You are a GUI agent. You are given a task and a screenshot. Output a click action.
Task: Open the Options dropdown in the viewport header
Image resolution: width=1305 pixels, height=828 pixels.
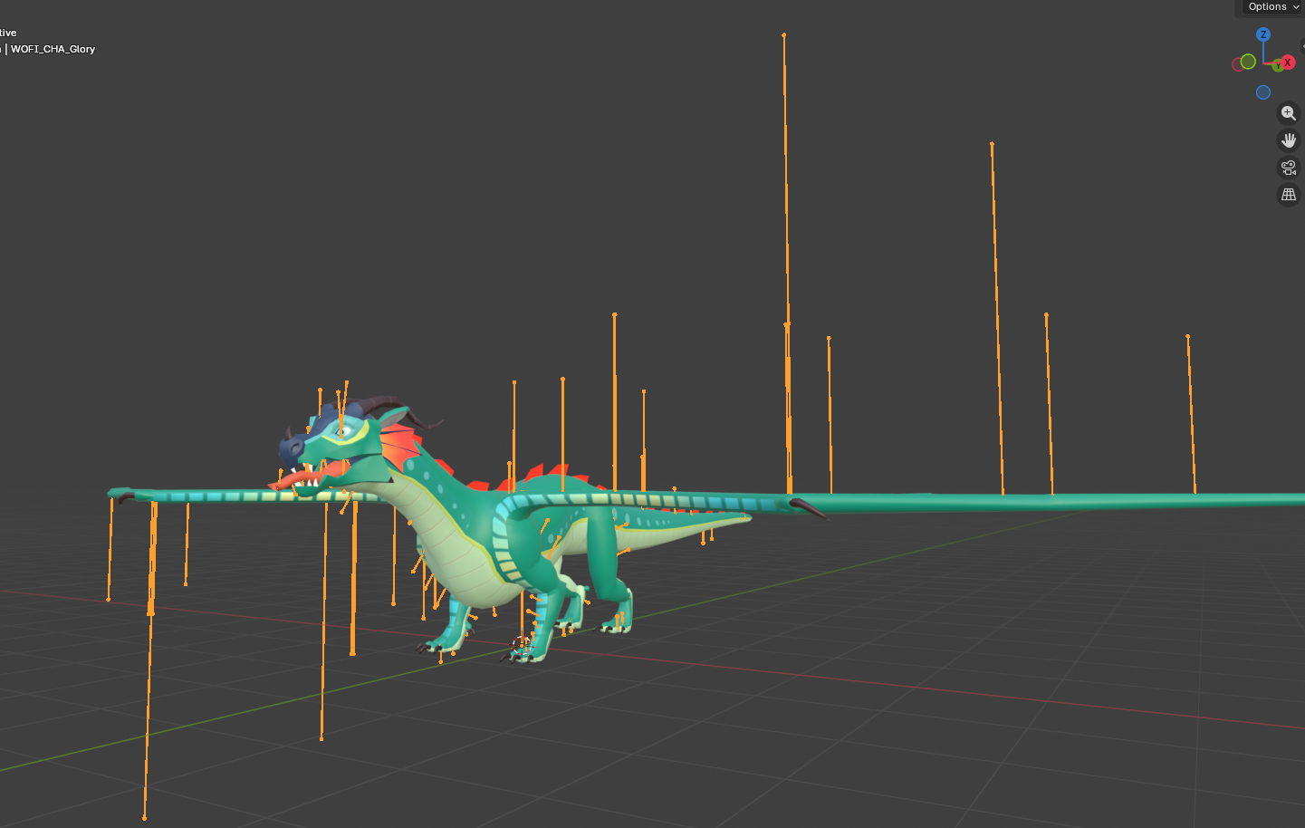1272,7
